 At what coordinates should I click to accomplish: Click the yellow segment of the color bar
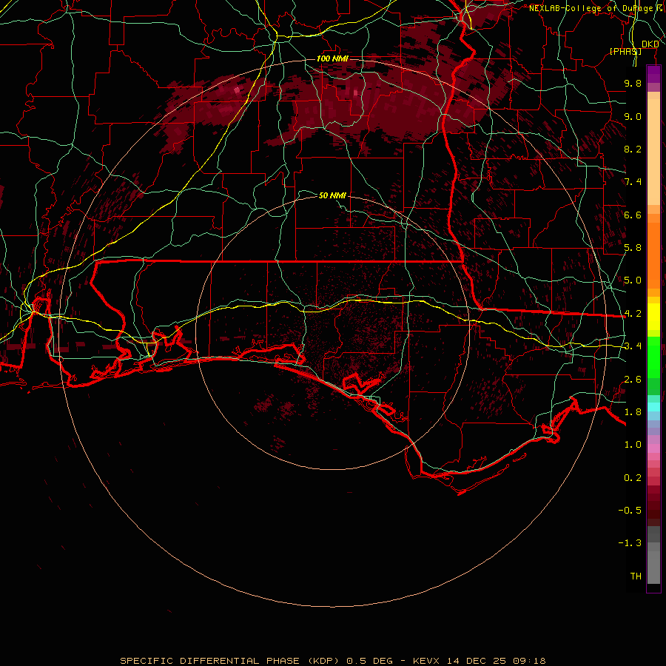click(653, 317)
